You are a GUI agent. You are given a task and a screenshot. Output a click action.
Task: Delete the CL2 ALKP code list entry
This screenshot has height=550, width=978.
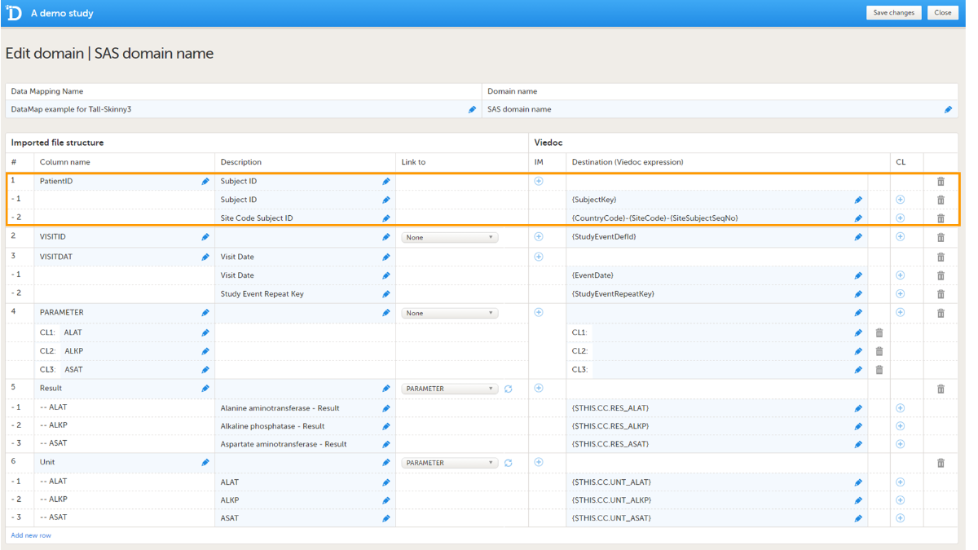coord(879,351)
